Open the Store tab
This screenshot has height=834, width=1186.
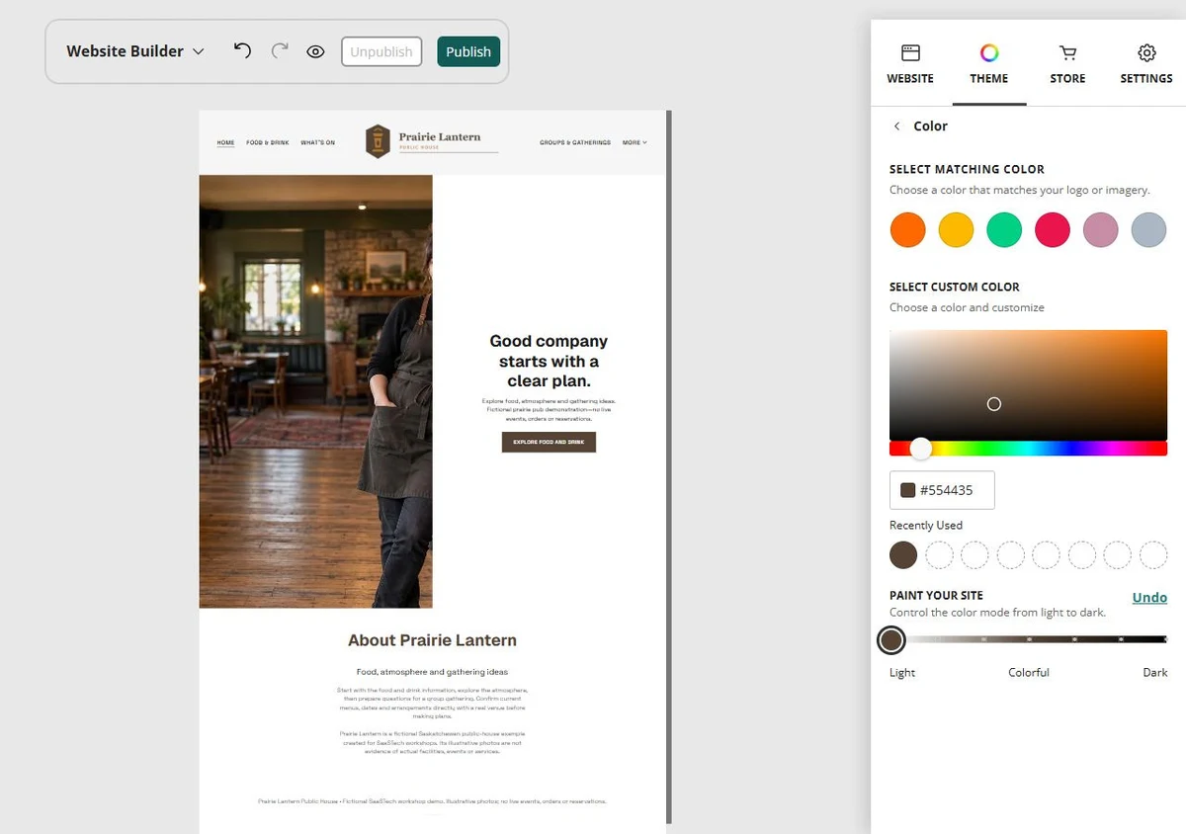point(1067,63)
